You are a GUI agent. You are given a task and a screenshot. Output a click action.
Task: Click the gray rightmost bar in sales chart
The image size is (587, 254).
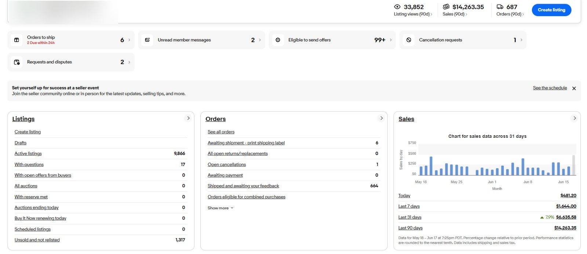(574, 165)
